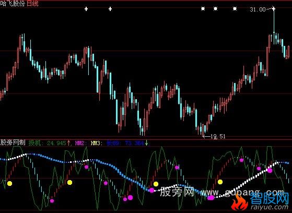
Task: Click the blue 长89 indicator value
Action: [125, 143]
